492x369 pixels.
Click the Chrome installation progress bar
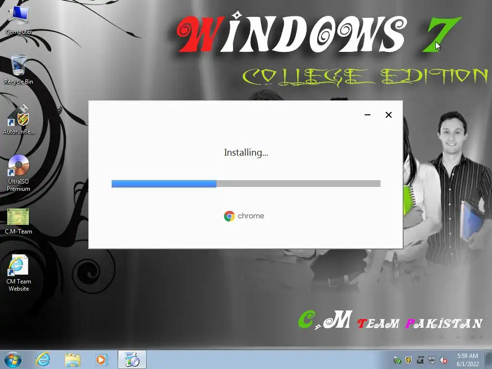(x=246, y=184)
